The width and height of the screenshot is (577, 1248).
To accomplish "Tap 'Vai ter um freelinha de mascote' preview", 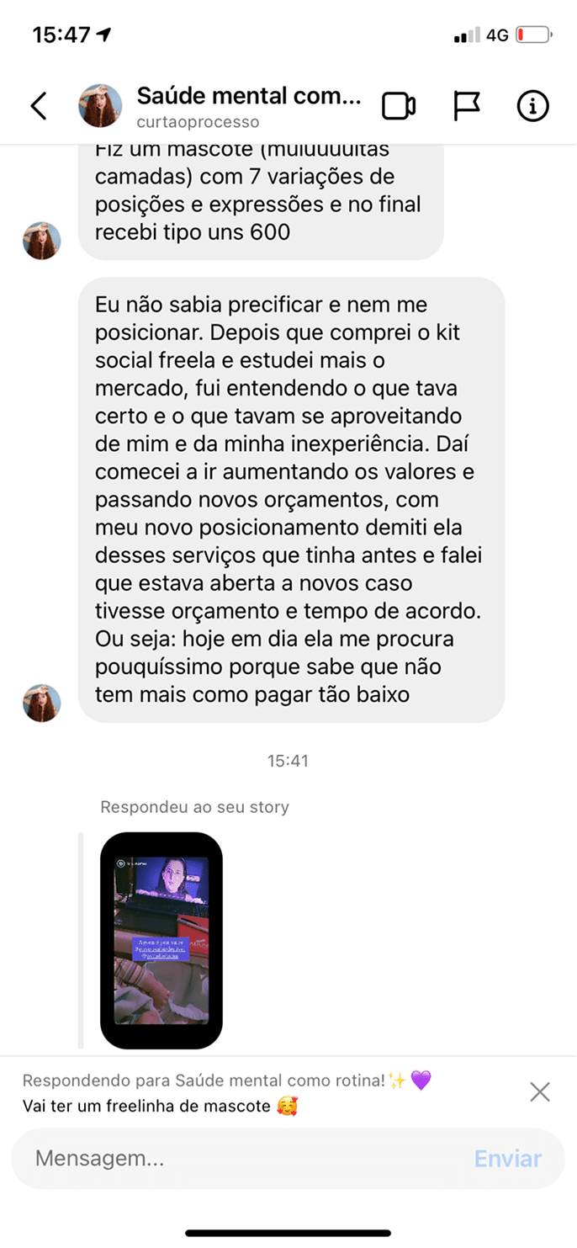I will (x=161, y=1106).
